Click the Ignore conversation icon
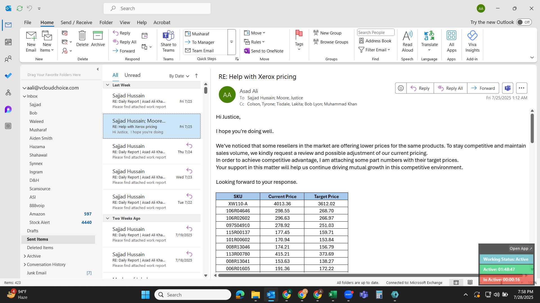 pyautogui.click(x=65, y=33)
